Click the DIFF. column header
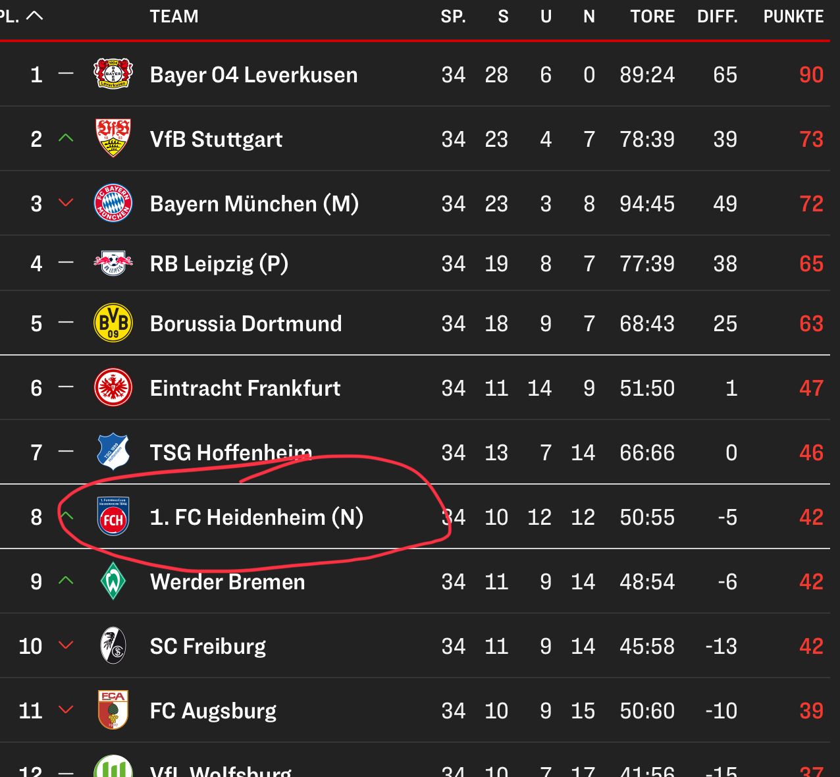840x777 pixels. [x=717, y=16]
